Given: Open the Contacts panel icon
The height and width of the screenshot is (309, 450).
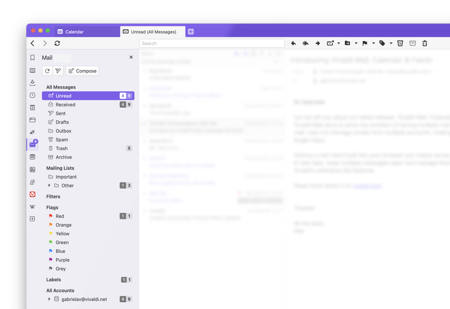Looking at the screenshot, I should 32,182.
